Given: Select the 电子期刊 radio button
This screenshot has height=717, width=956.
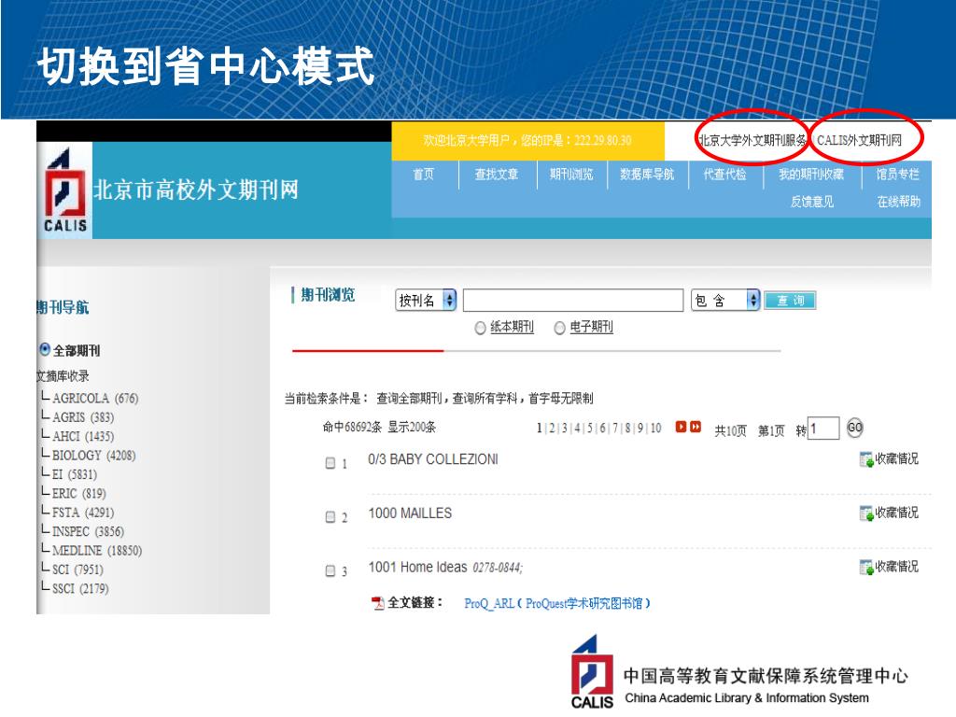Looking at the screenshot, I should point(560,328).
